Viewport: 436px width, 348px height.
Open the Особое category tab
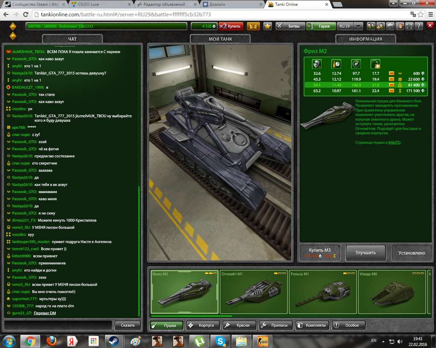(x=349, y=325)
